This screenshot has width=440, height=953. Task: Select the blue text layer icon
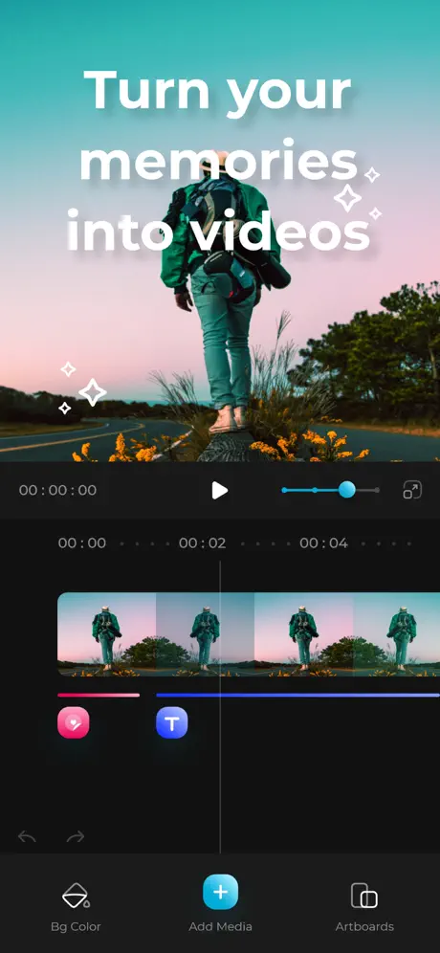tap(172, 722)
